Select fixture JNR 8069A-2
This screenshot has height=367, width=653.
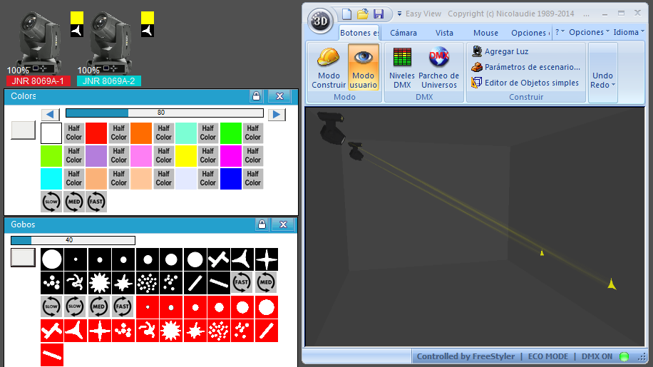(x=108, y=81)
